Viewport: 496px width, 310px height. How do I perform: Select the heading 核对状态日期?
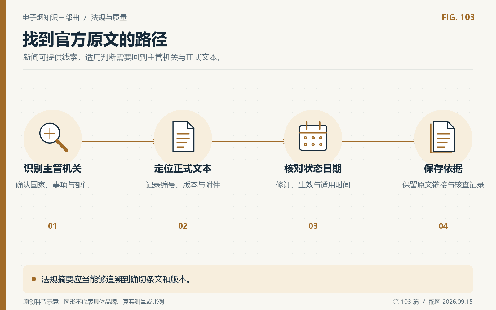click(313, 169)
